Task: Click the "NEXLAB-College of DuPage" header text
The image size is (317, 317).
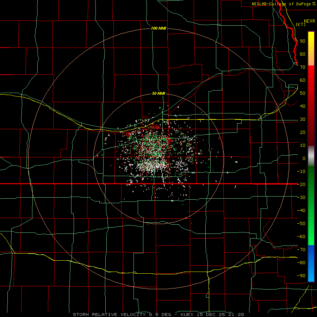Action: (282, 4)
